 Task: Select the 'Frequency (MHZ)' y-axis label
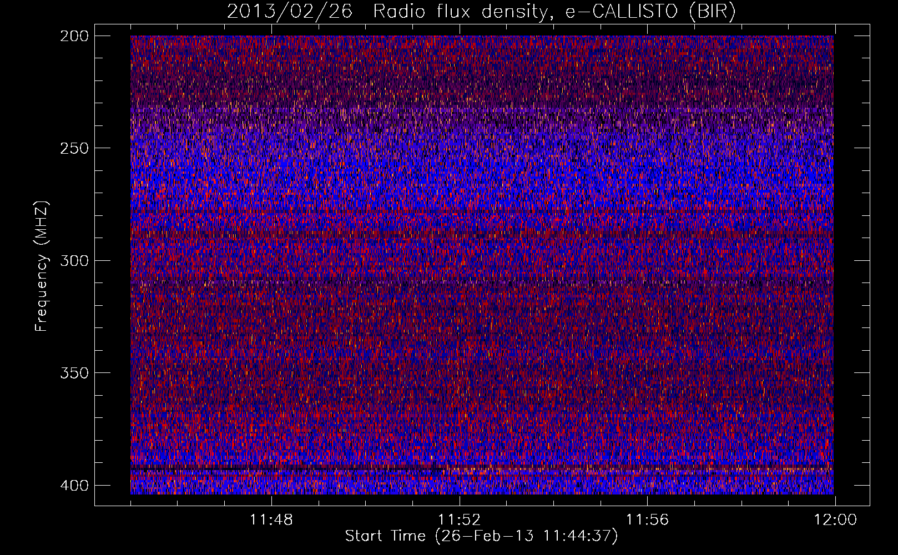click(x=42, y=266)
